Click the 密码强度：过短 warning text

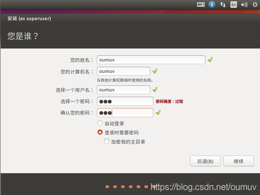[x=169, y=102]
